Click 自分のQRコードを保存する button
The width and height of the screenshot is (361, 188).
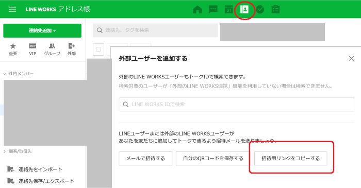coord(213,158)
